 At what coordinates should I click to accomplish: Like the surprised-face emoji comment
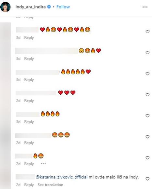click(x=147, y=53)
